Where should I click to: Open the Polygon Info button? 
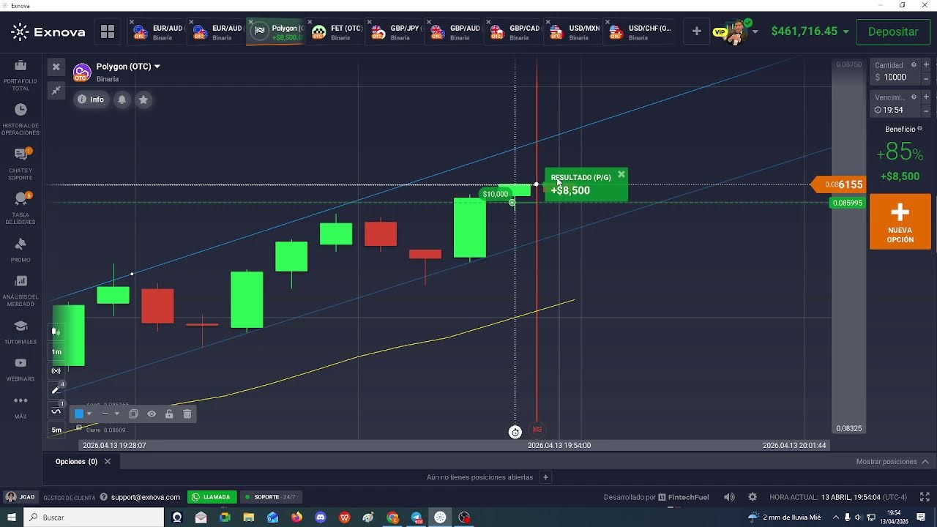point(91,100)
